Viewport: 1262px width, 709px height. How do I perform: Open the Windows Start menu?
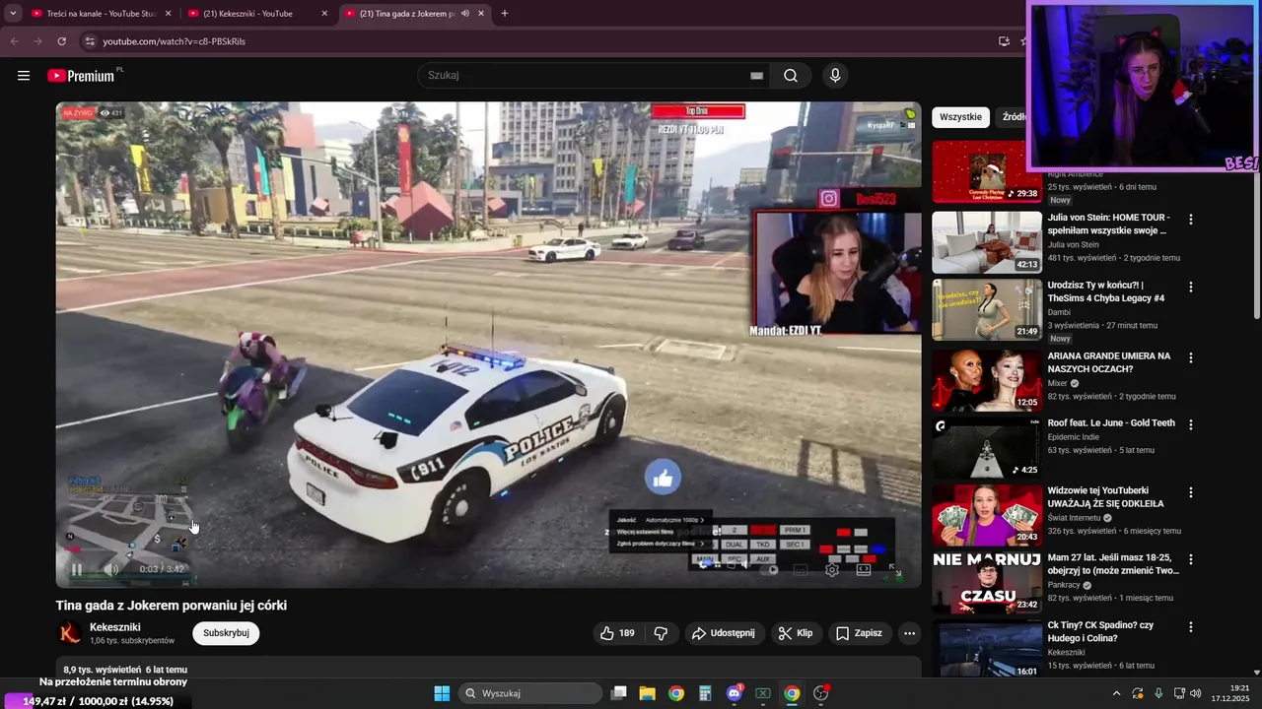[x=442, y=693]
